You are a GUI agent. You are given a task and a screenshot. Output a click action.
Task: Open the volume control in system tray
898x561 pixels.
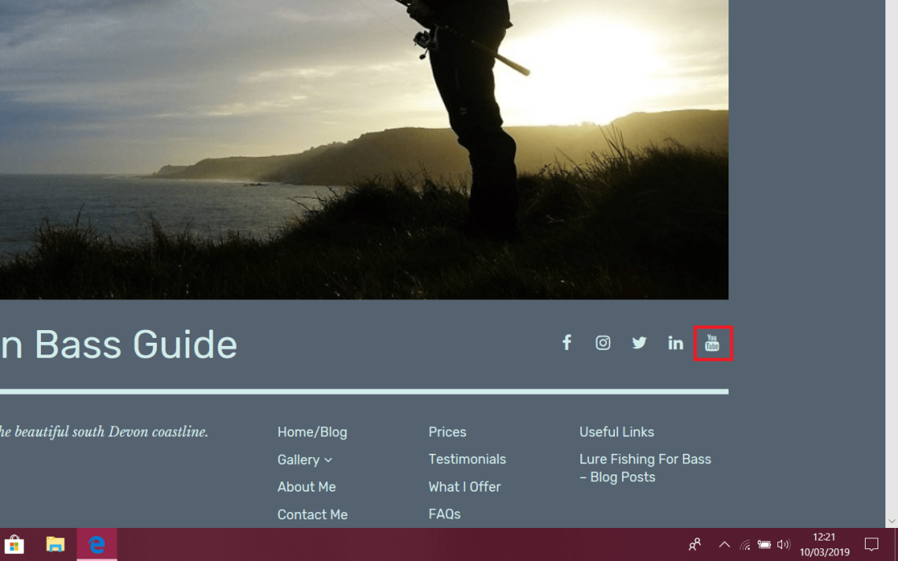(783, 544)
